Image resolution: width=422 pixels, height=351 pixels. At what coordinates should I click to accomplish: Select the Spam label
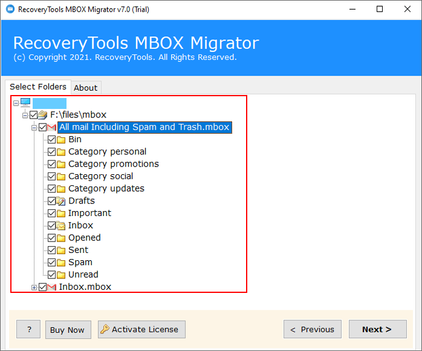tap(80, 263)
